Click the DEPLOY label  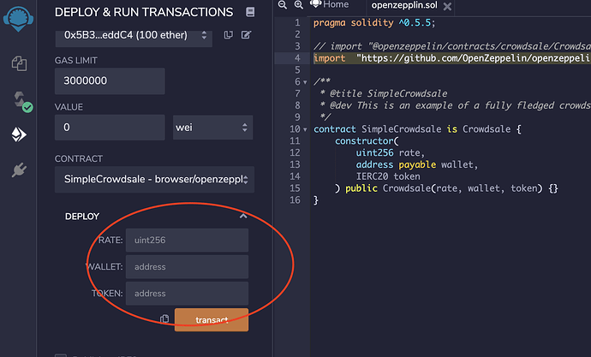[82, 217]
